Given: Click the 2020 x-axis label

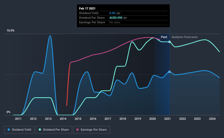Looking at the screenshot, I should tap(153, 119).
